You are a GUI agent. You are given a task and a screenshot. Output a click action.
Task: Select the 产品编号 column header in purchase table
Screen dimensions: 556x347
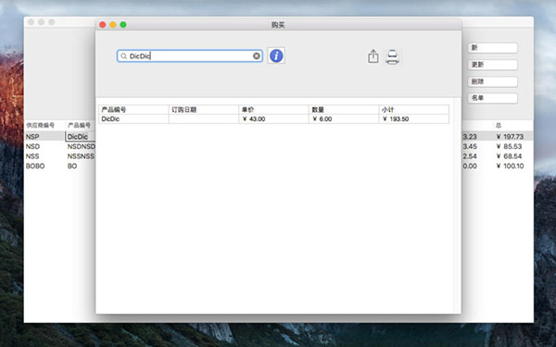pyautogui.click(x=133, y=109)
